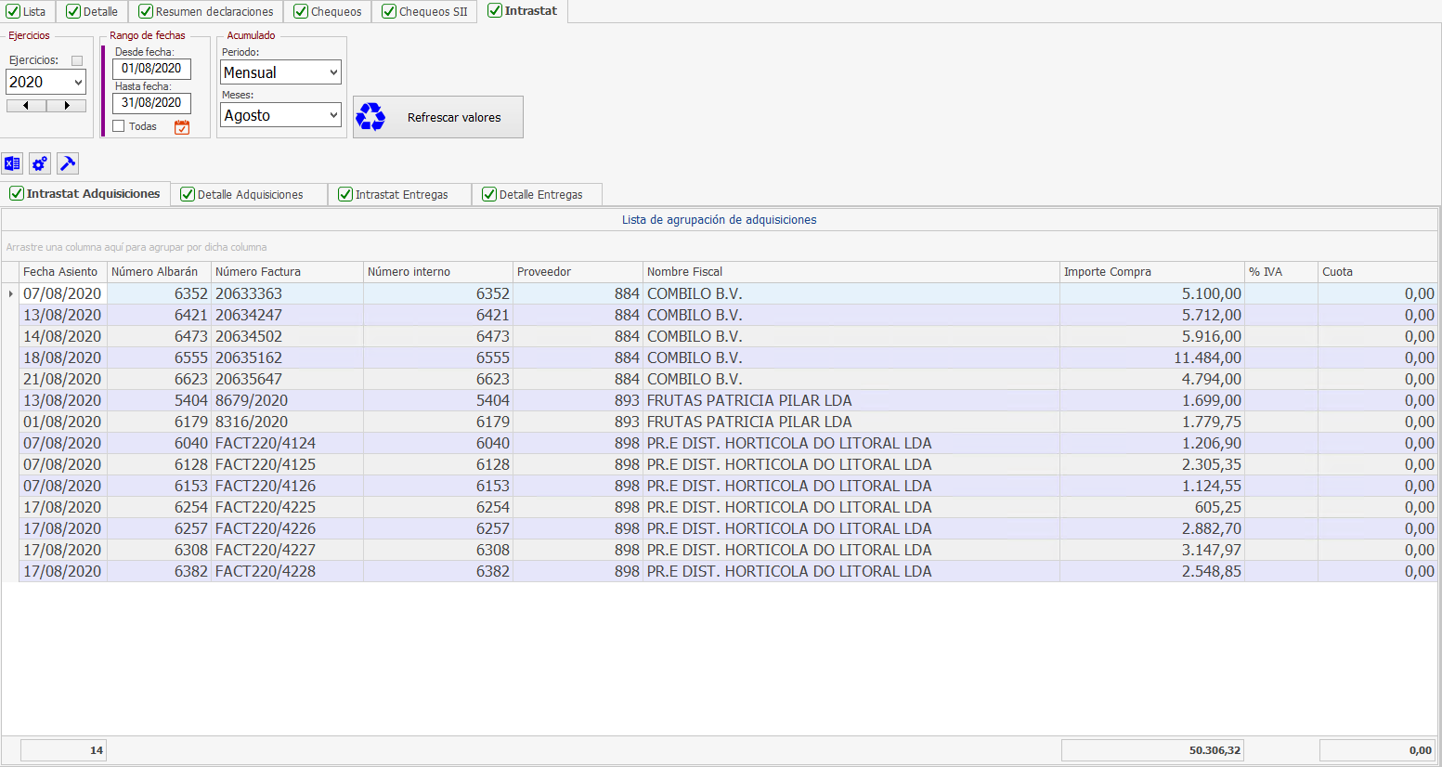This screenshot has height=767, width=1442.
Task: Open settings with the blue gears icon
Action: tap(40, 164)
